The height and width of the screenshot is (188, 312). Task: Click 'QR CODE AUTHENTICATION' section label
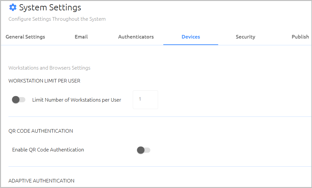tap(41, 131)
